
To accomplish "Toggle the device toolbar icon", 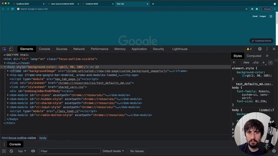I will (11, 49).
